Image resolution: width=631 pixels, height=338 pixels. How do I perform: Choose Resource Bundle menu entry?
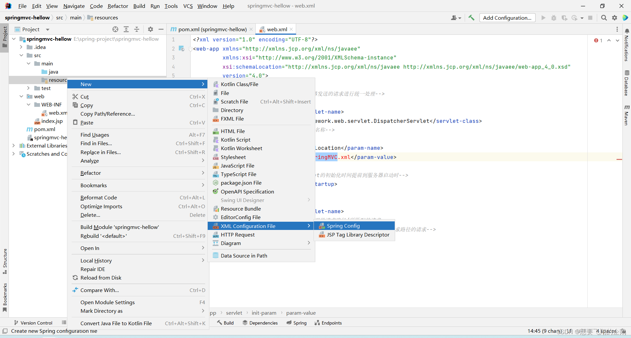coord(261,209)
